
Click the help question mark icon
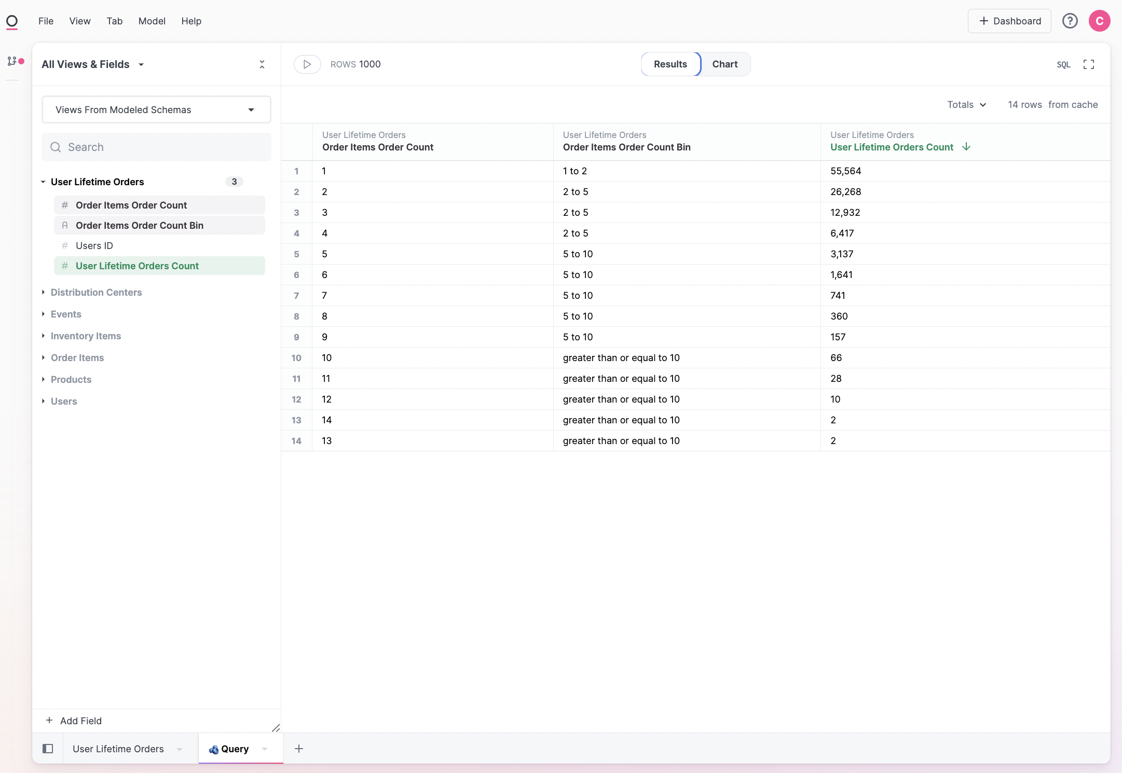click(1070, 21)
